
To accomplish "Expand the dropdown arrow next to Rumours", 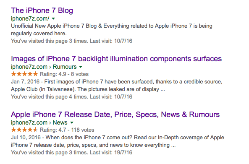I will click(x=81, y=67).
